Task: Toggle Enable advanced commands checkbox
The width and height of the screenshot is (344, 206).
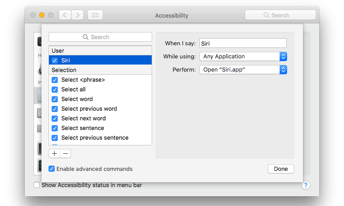Action: click(x=52, y=169)
